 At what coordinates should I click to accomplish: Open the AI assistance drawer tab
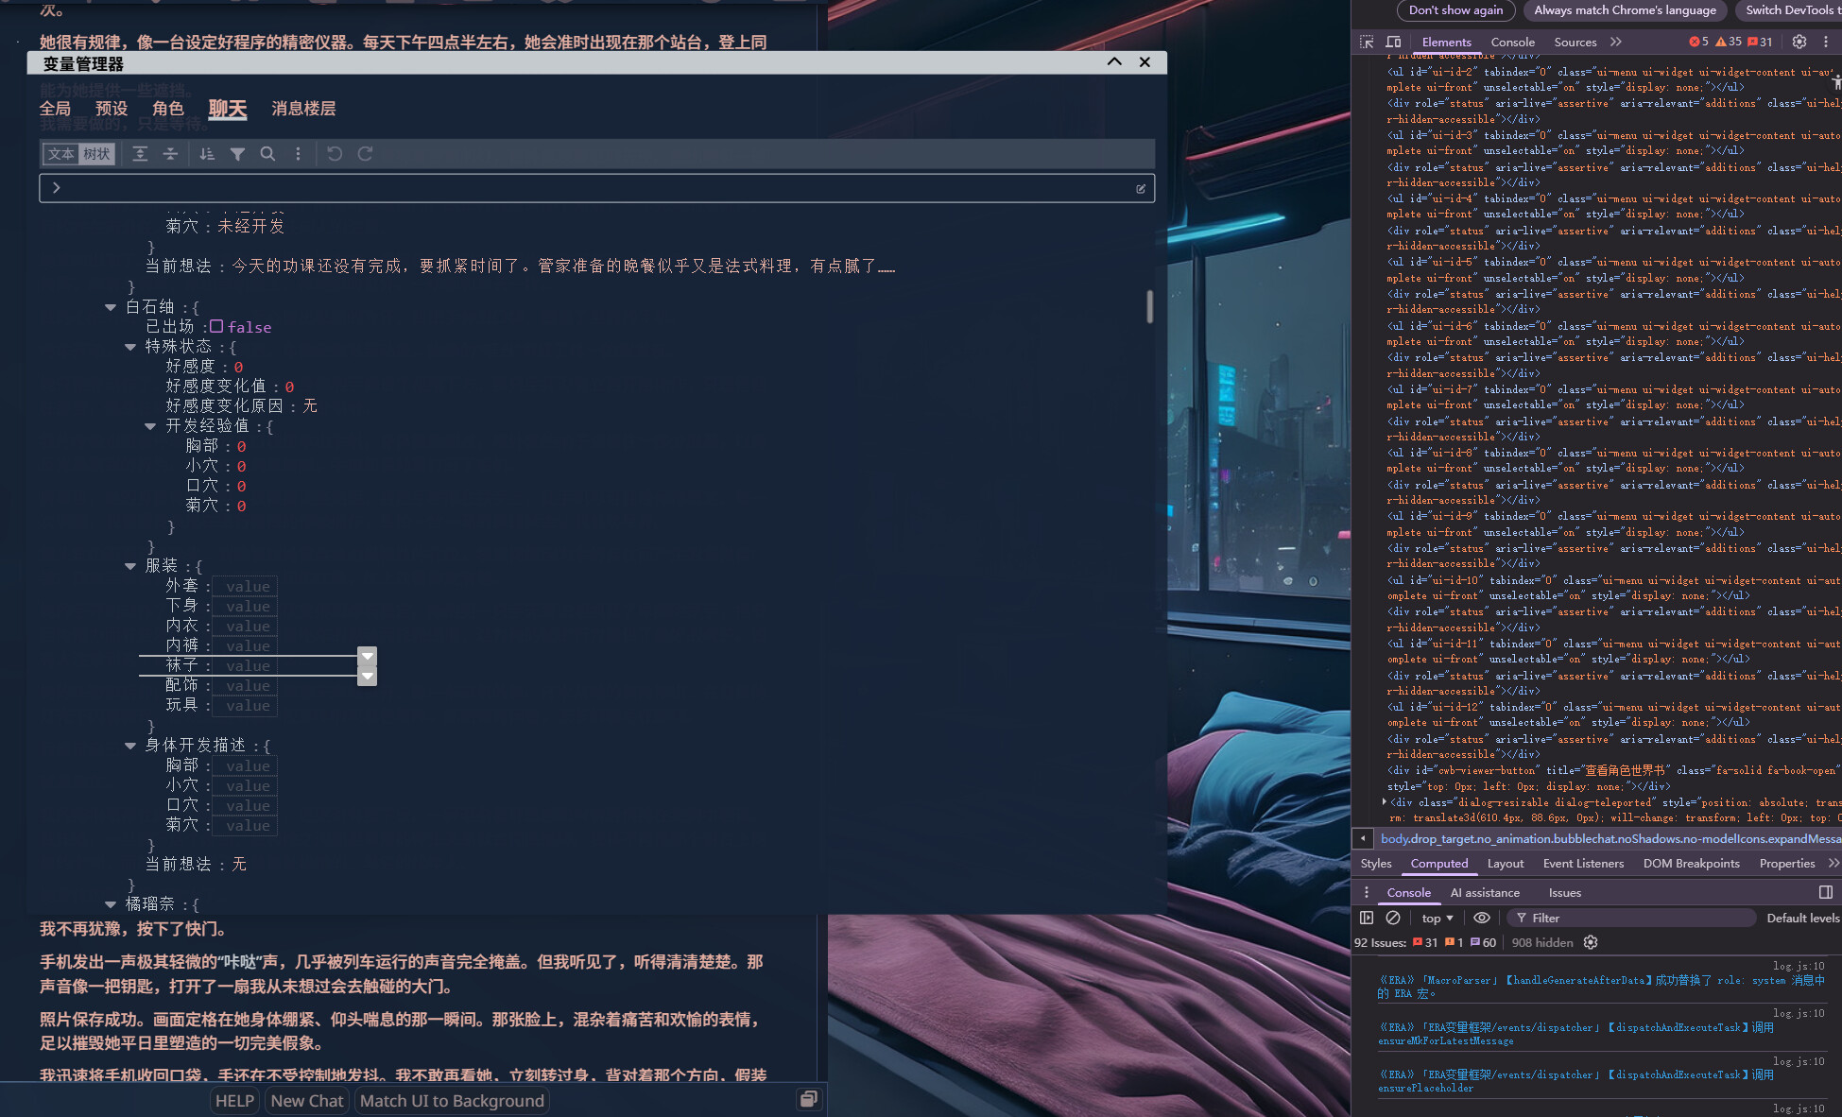1485,892
